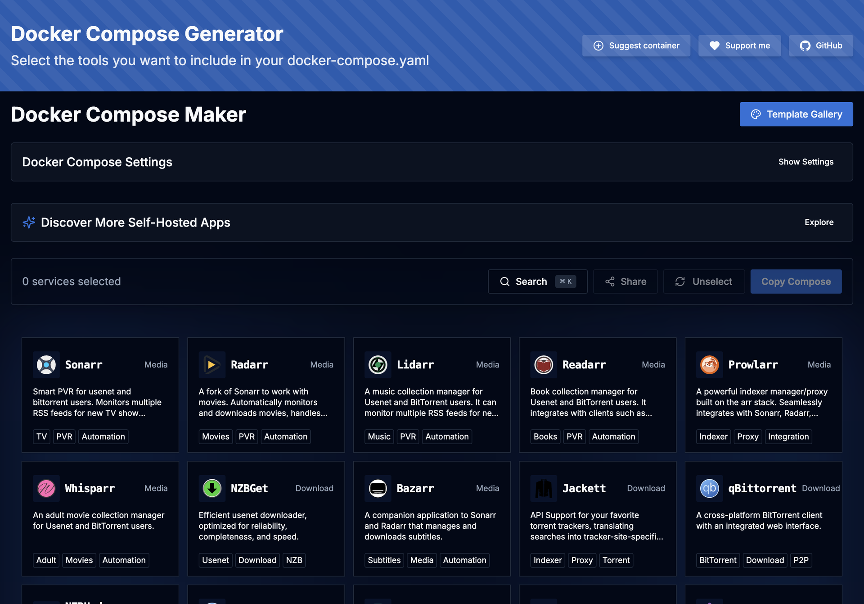
Task: Select the Bazarr service card
Action: click(x=432, y=518)
